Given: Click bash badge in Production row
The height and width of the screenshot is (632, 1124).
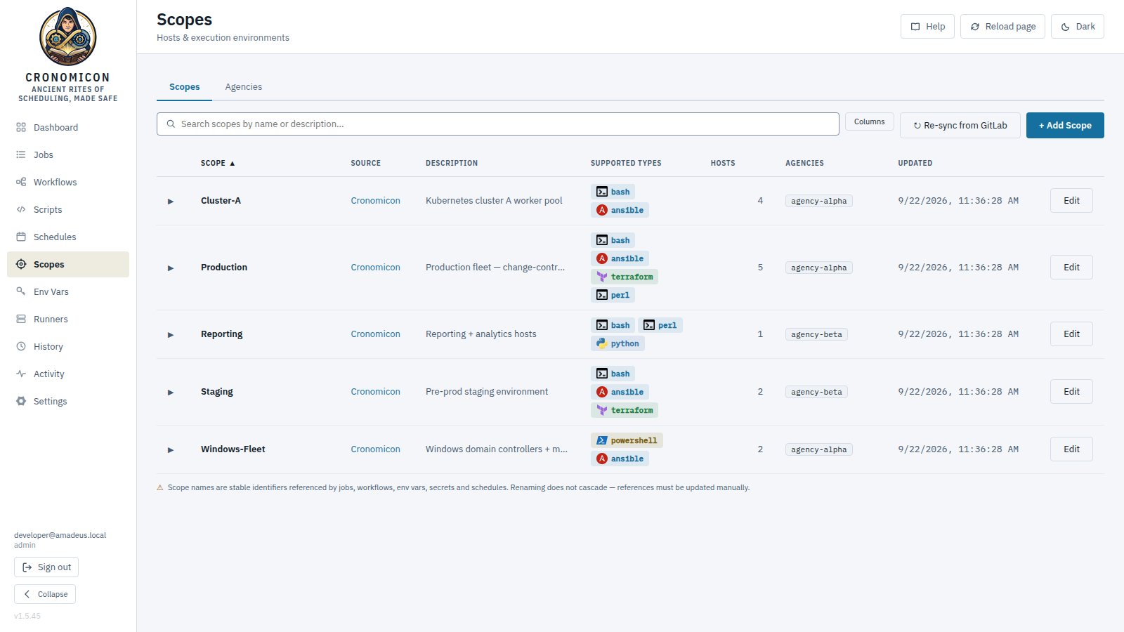Looking at the screenshot, I should [613, 240].
